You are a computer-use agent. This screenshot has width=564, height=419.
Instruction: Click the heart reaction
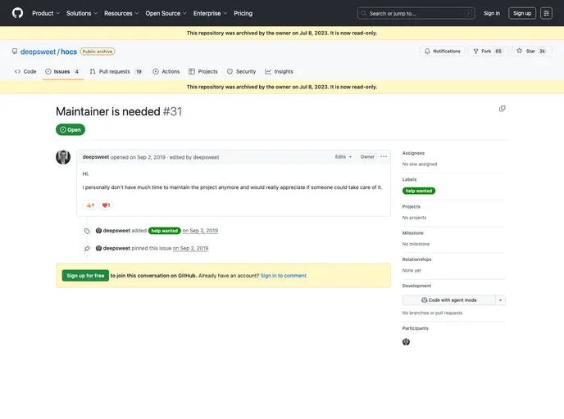coord(106,205)
